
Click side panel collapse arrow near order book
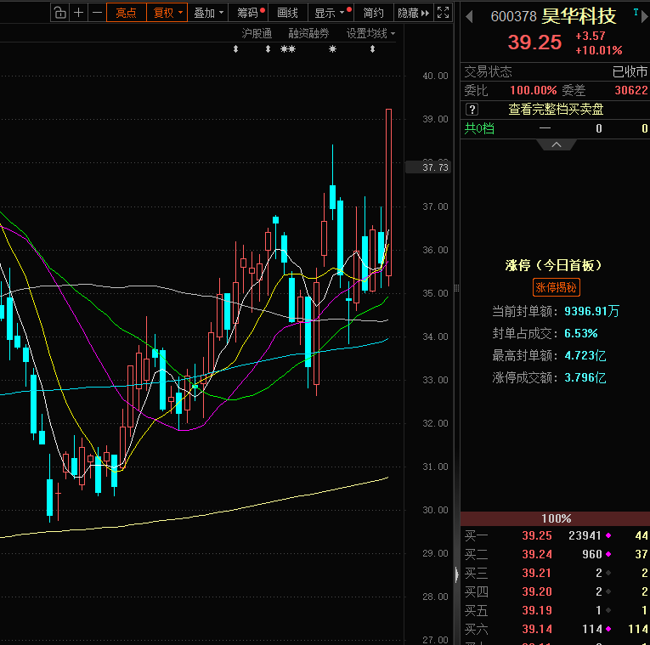(457, 574)
